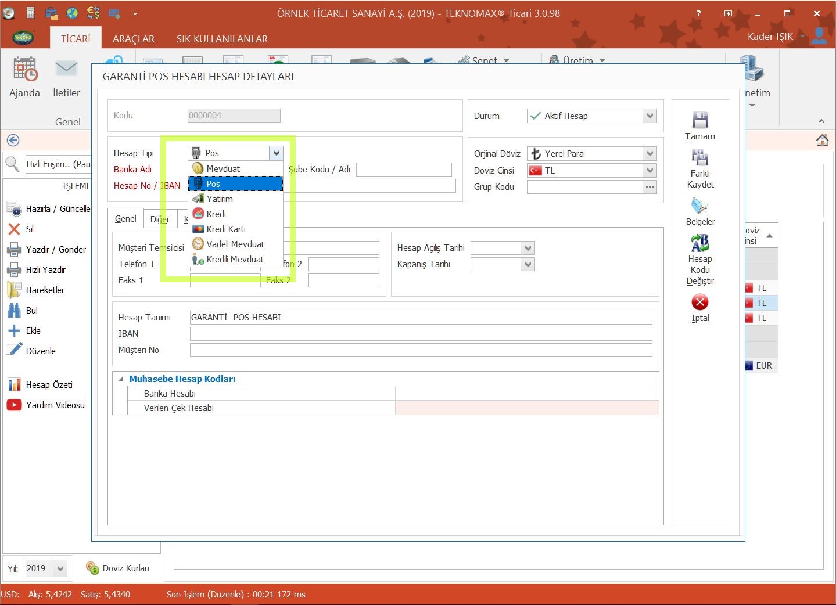Click the help question mark icon
This screenshot has height=605, width=836.
click(x=698, y=13)
